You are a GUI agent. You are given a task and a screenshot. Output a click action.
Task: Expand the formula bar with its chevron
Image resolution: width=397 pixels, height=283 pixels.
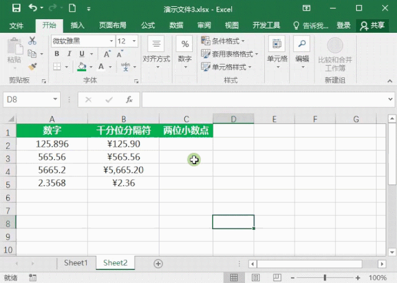tap(390, 99)
